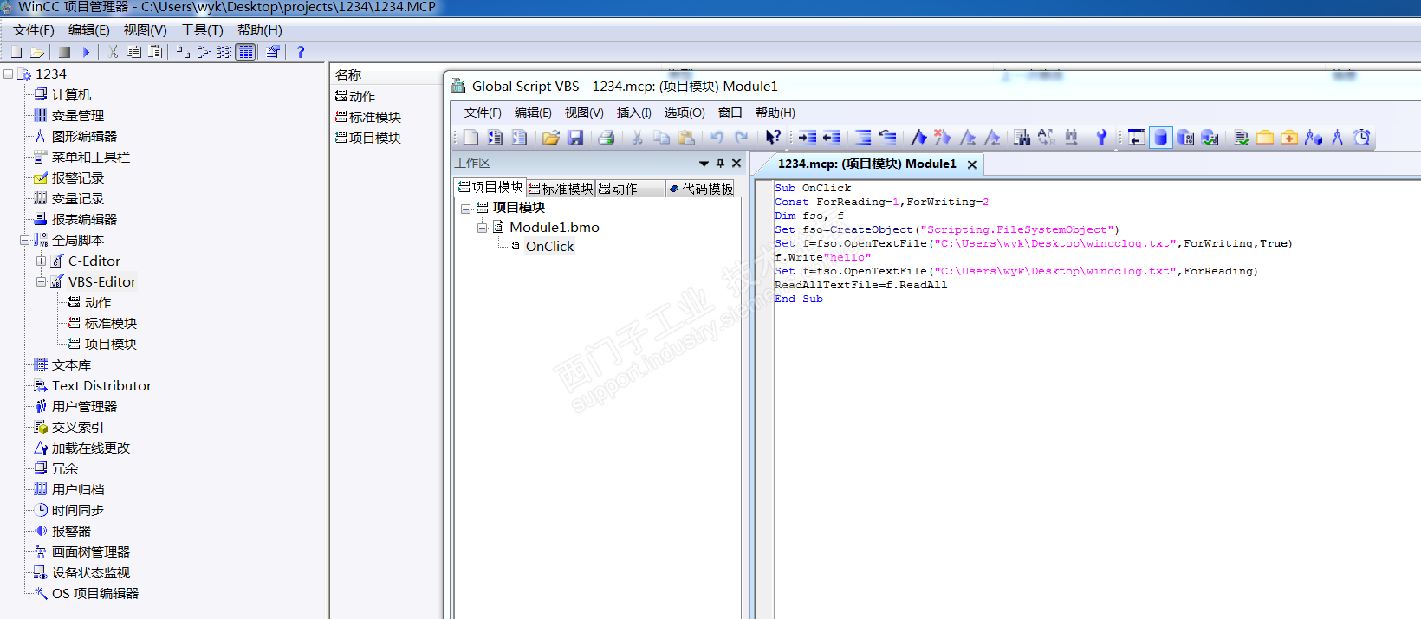
Task: Toggle the 工作区 panel pin
Action: (720, 164)
